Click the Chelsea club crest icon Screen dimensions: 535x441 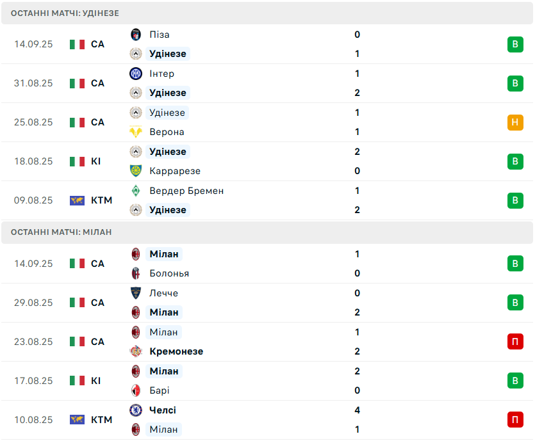135,410
